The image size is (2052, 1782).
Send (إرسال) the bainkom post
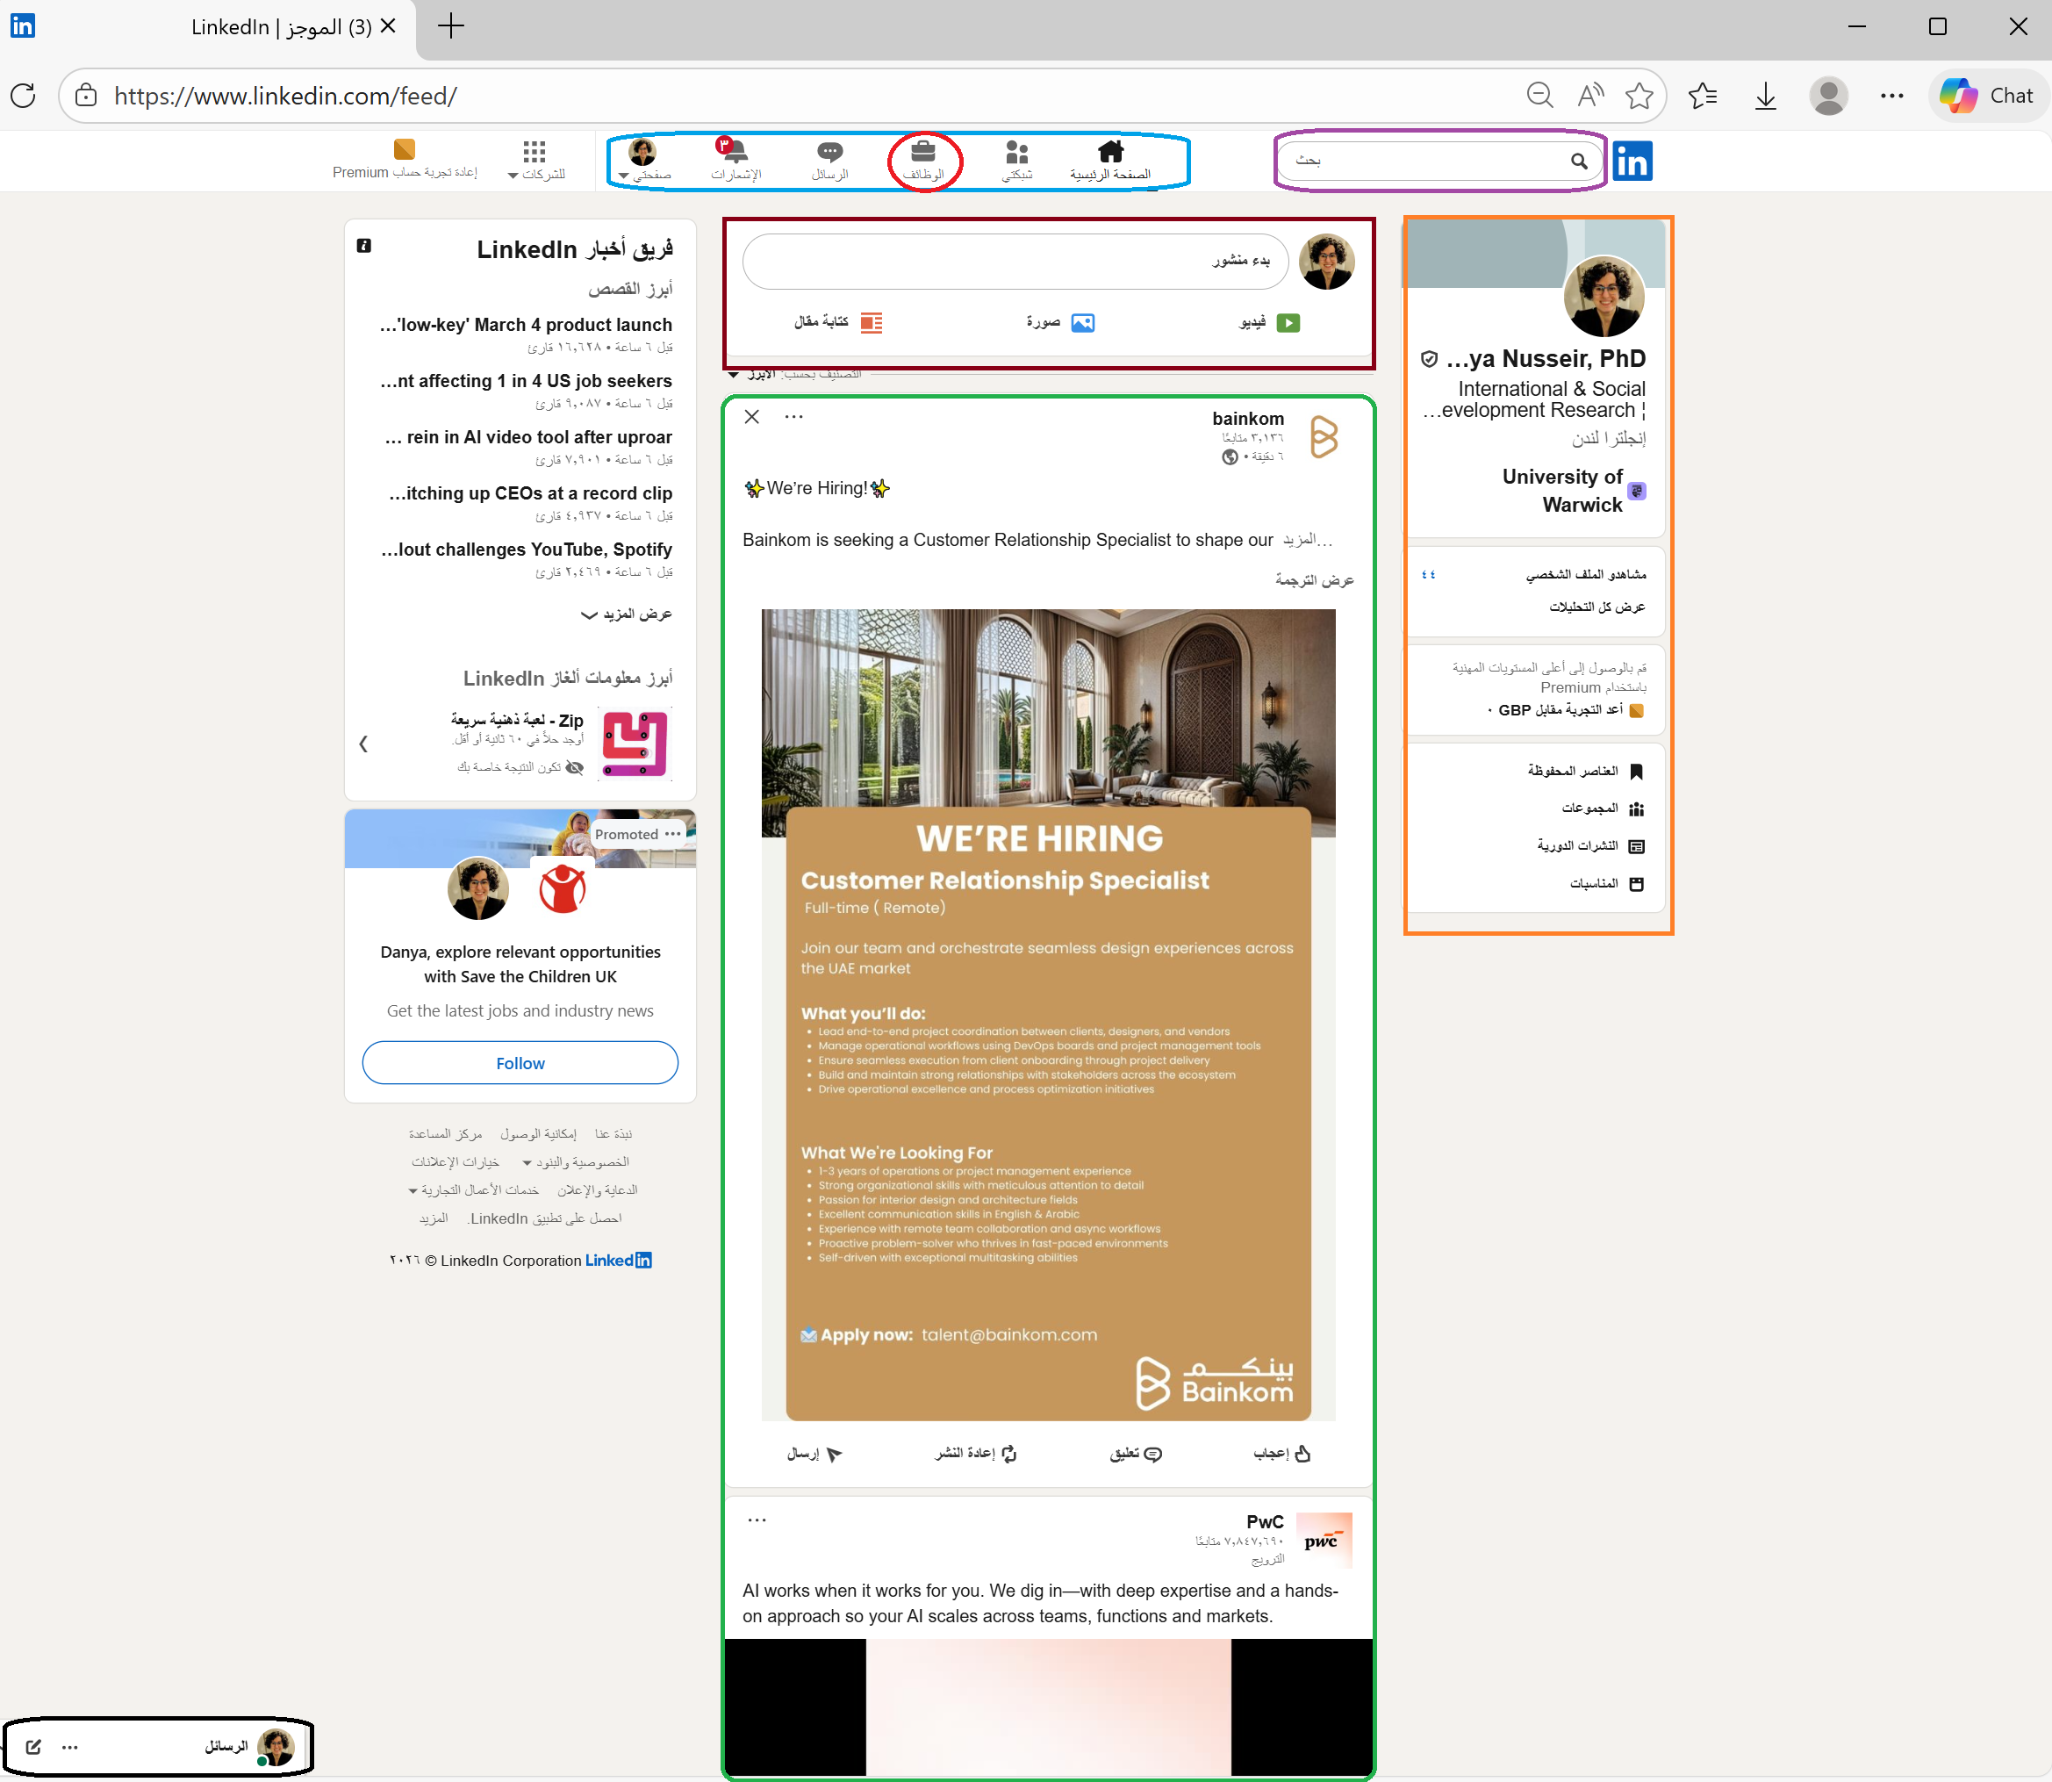point(814,1454)
